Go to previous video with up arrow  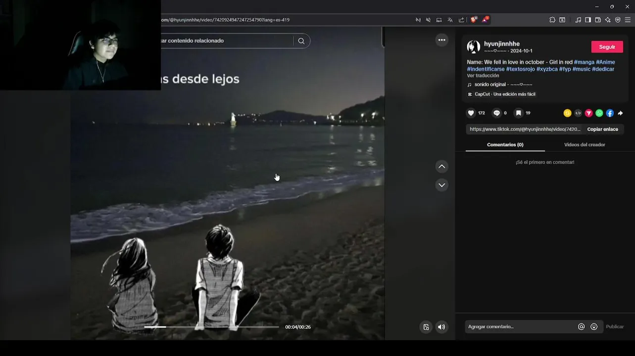441,167
